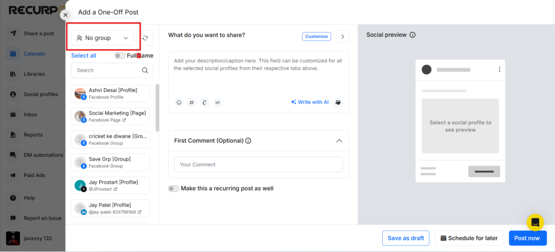
Task: Open the No group dropdown
Action: 102,38
